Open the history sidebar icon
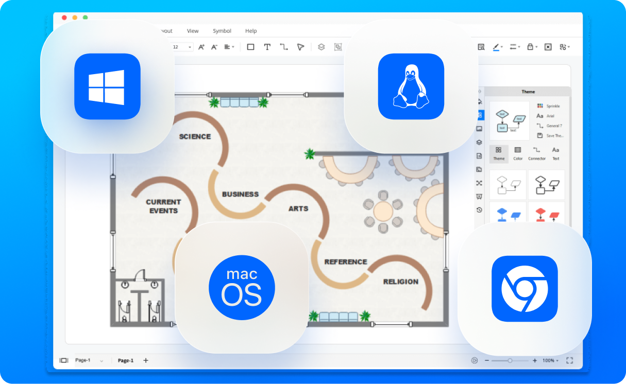Image resolution: width=626 pixels, height=384 pixels. [x=479, y=210]
